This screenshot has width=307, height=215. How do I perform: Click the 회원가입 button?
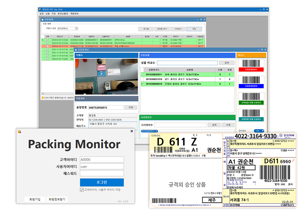[x=35, y=199]
